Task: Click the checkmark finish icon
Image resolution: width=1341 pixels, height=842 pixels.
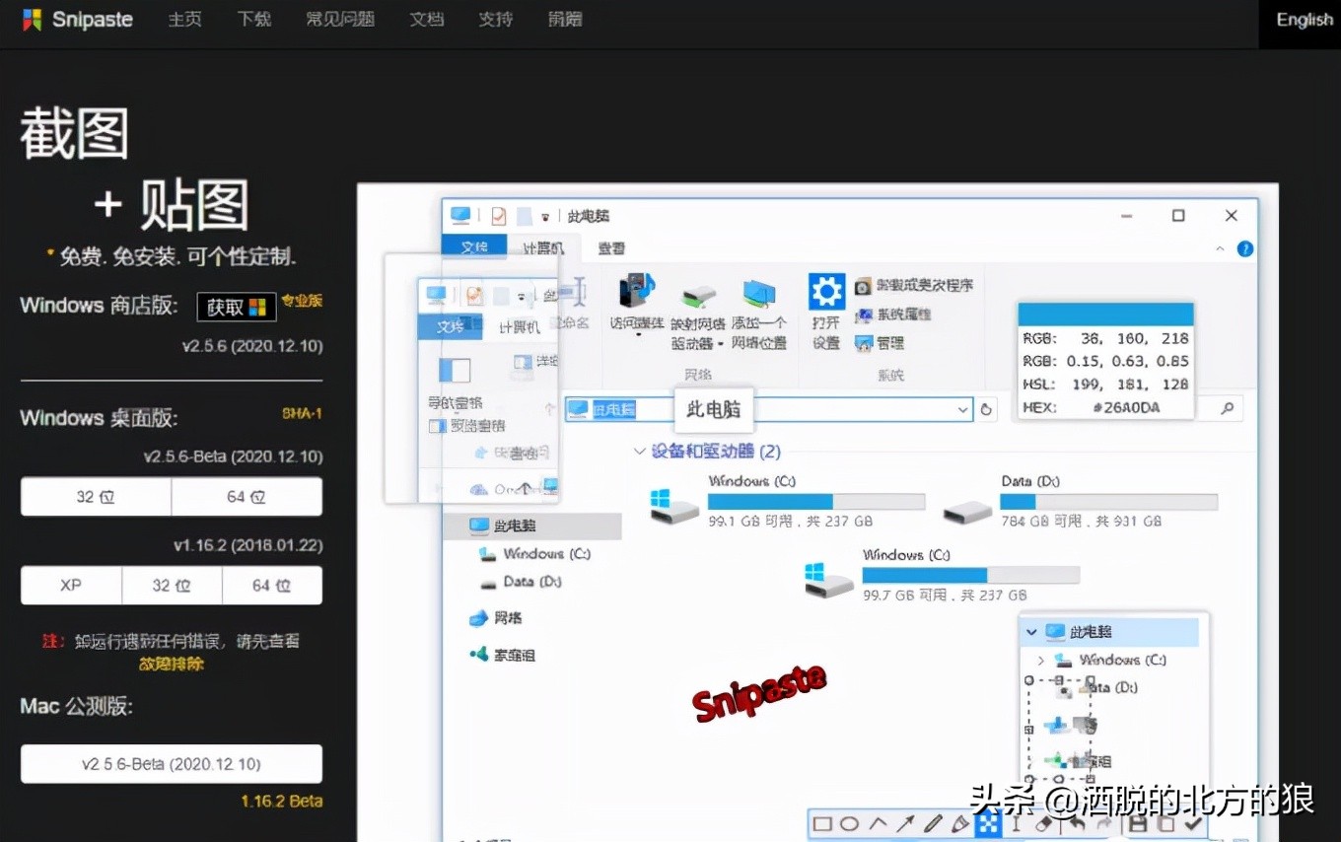Action: [1193, 824]
